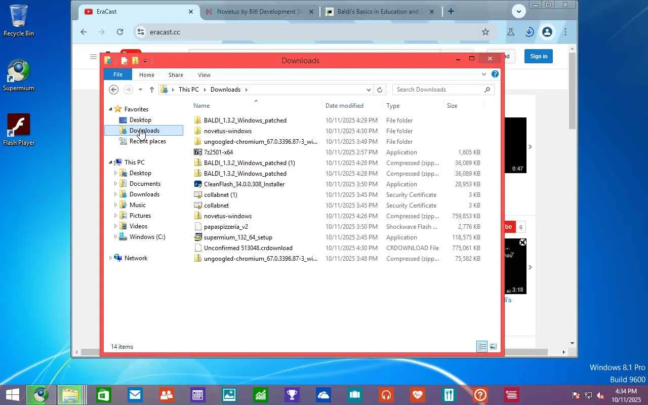Click the Properties quick access toolbar icon

[124, 61]
